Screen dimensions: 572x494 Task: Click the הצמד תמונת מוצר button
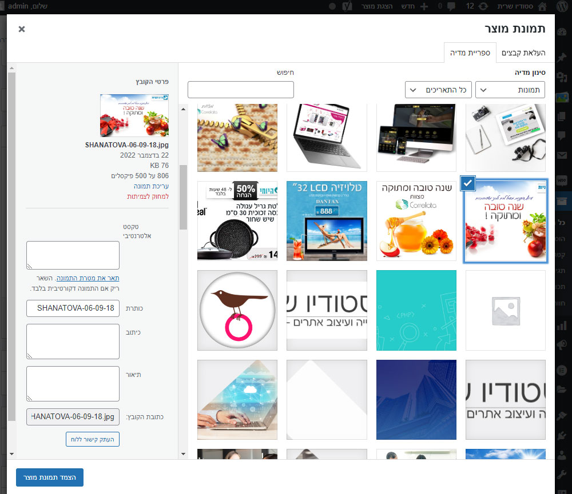point(50,477)
